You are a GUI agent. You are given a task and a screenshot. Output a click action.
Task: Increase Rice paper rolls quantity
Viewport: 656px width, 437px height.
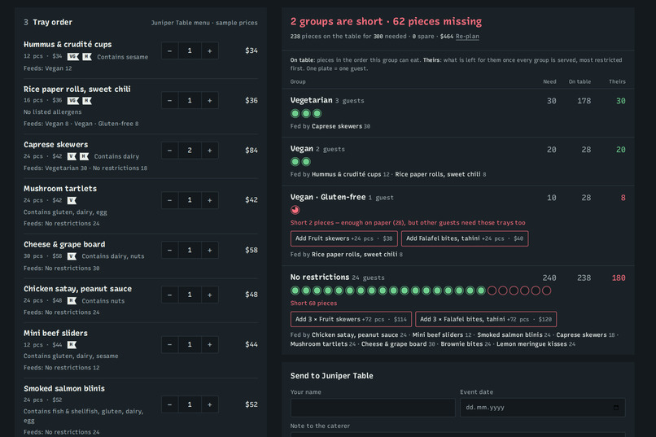coord(210,100)
